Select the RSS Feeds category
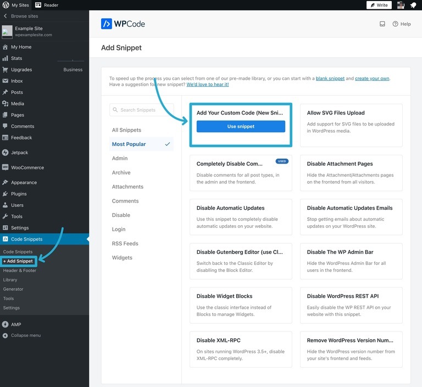Screen dimensions: 422x387 tap(125, 243)
